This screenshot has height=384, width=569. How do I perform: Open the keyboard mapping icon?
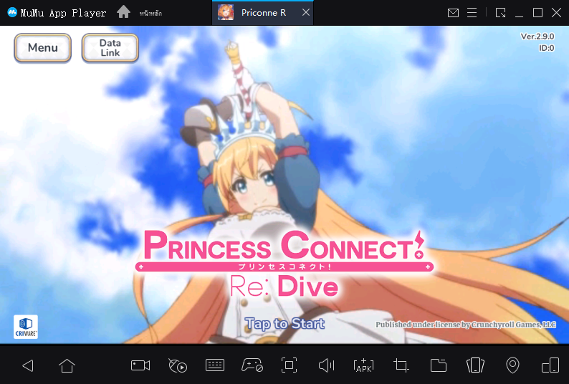[215, 366]
